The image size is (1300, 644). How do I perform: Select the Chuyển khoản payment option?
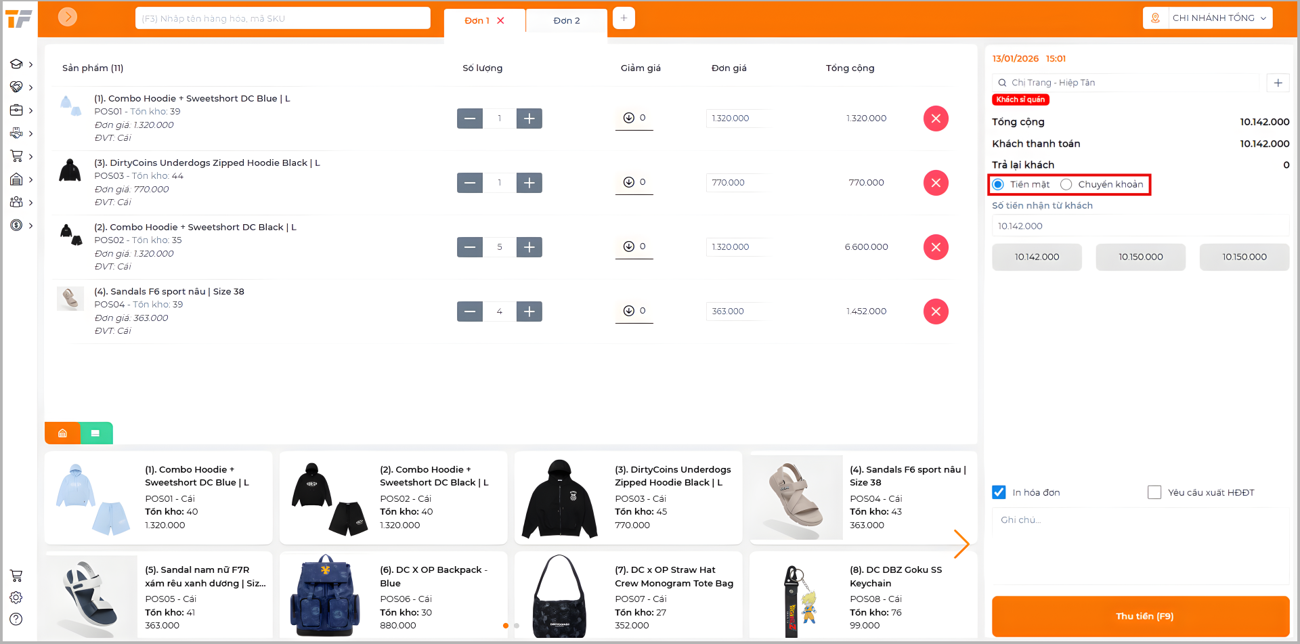pos(1066,185)
